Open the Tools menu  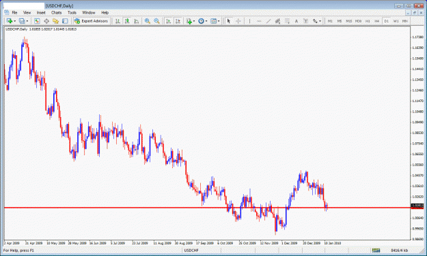[72, 12]
